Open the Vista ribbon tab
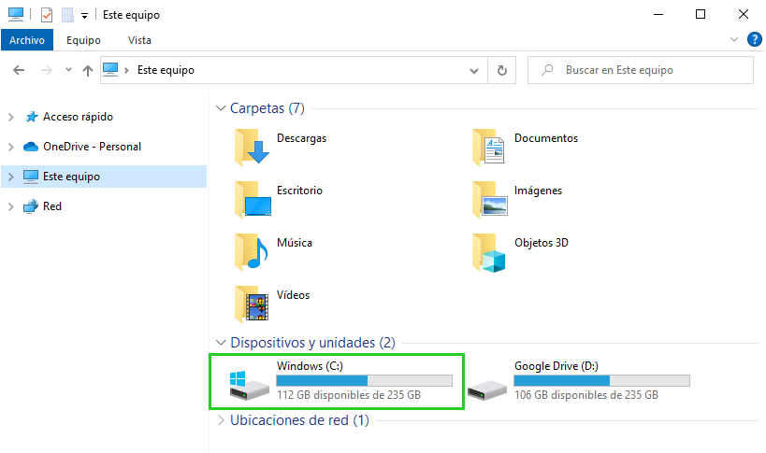 tap(139, 40)
